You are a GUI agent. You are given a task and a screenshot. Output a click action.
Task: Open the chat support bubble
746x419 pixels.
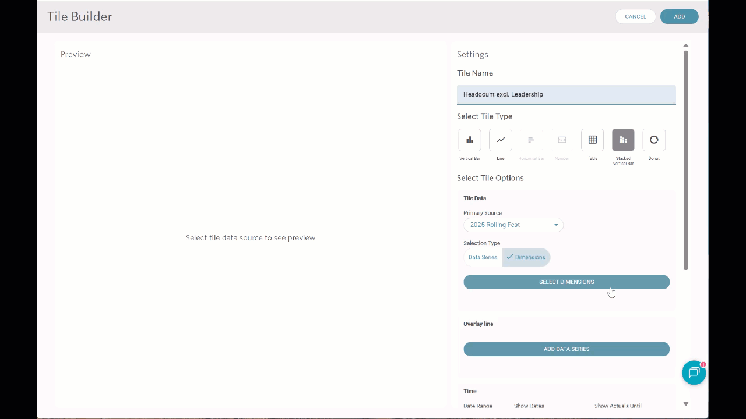694,372
